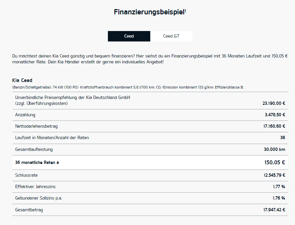Click the Laufzeit in Monaten row label

click(52, 138)
